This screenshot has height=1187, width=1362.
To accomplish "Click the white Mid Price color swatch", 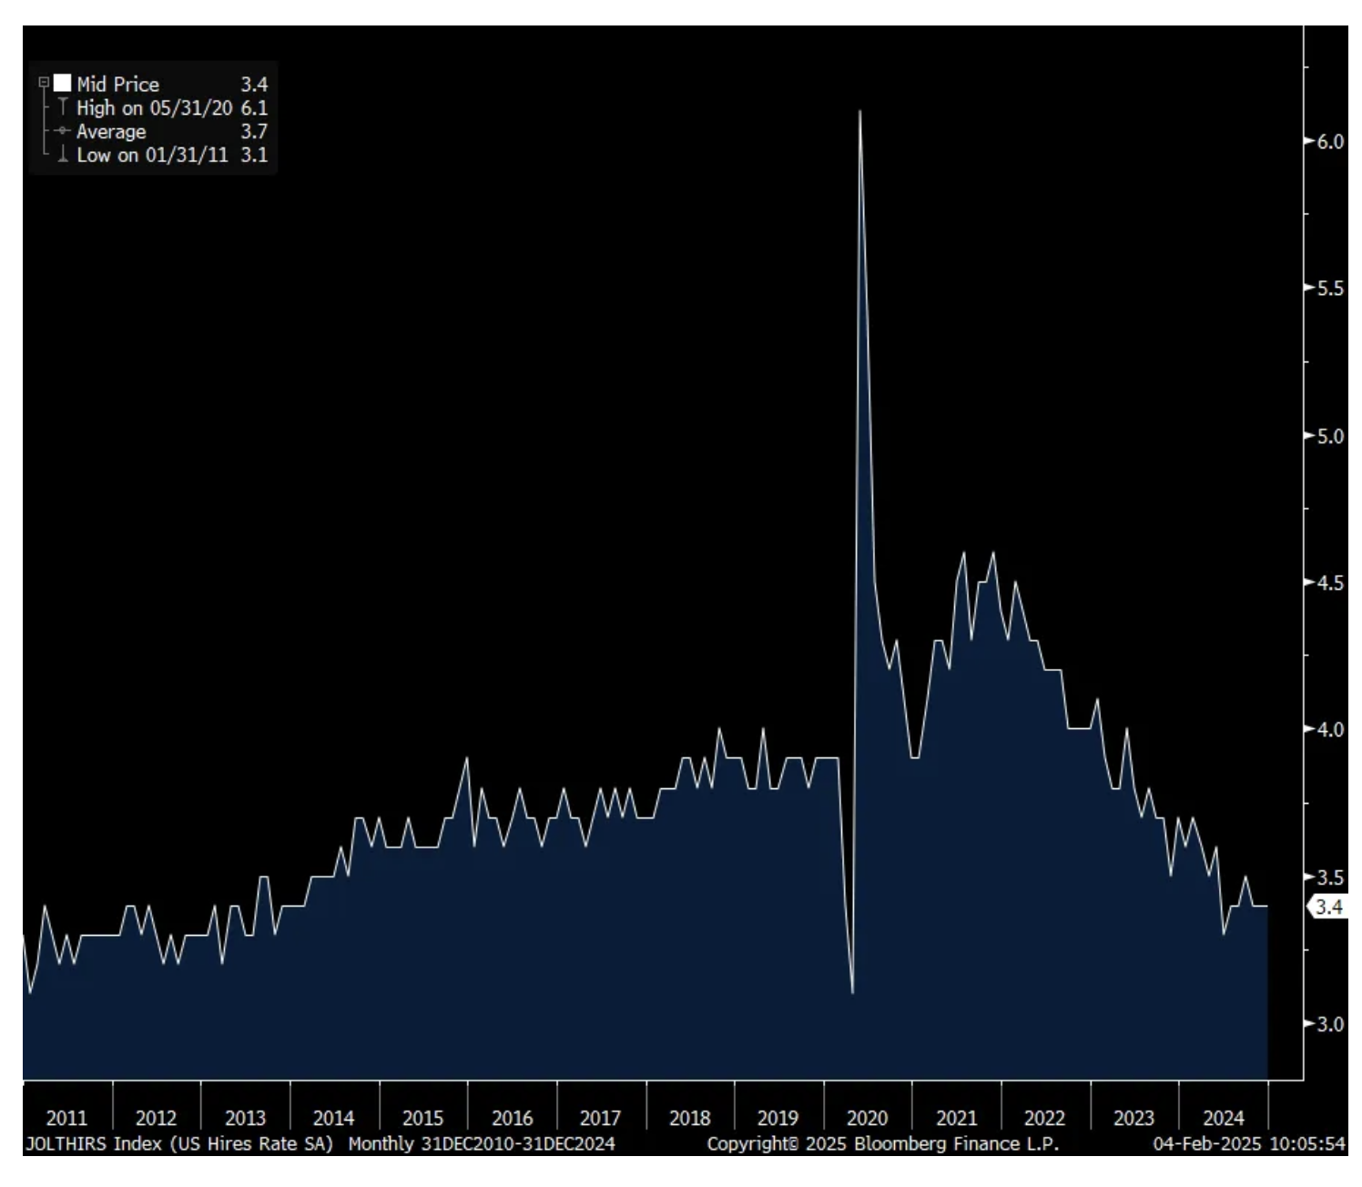I will [x=62, y=84].
